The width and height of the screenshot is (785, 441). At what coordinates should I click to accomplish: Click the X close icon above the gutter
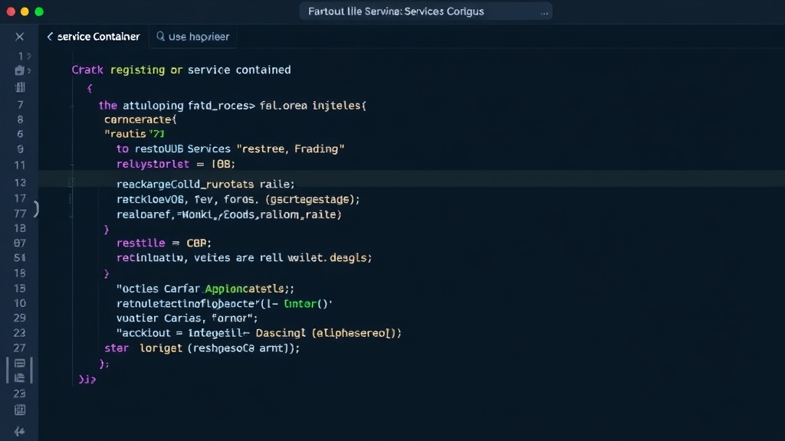tap(19, 37)
